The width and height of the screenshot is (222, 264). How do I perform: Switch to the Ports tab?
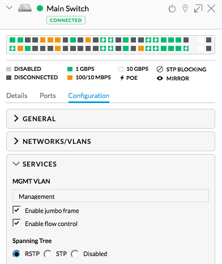[48, 96]
